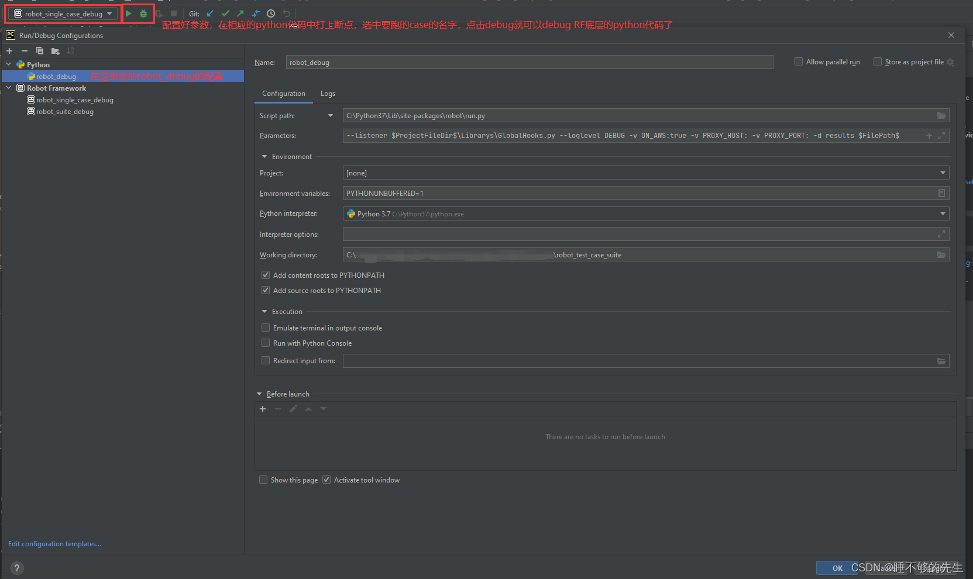This screenshot has width=973, height=579.
Task: Click the Parameters input field
Action: (585, 135)
